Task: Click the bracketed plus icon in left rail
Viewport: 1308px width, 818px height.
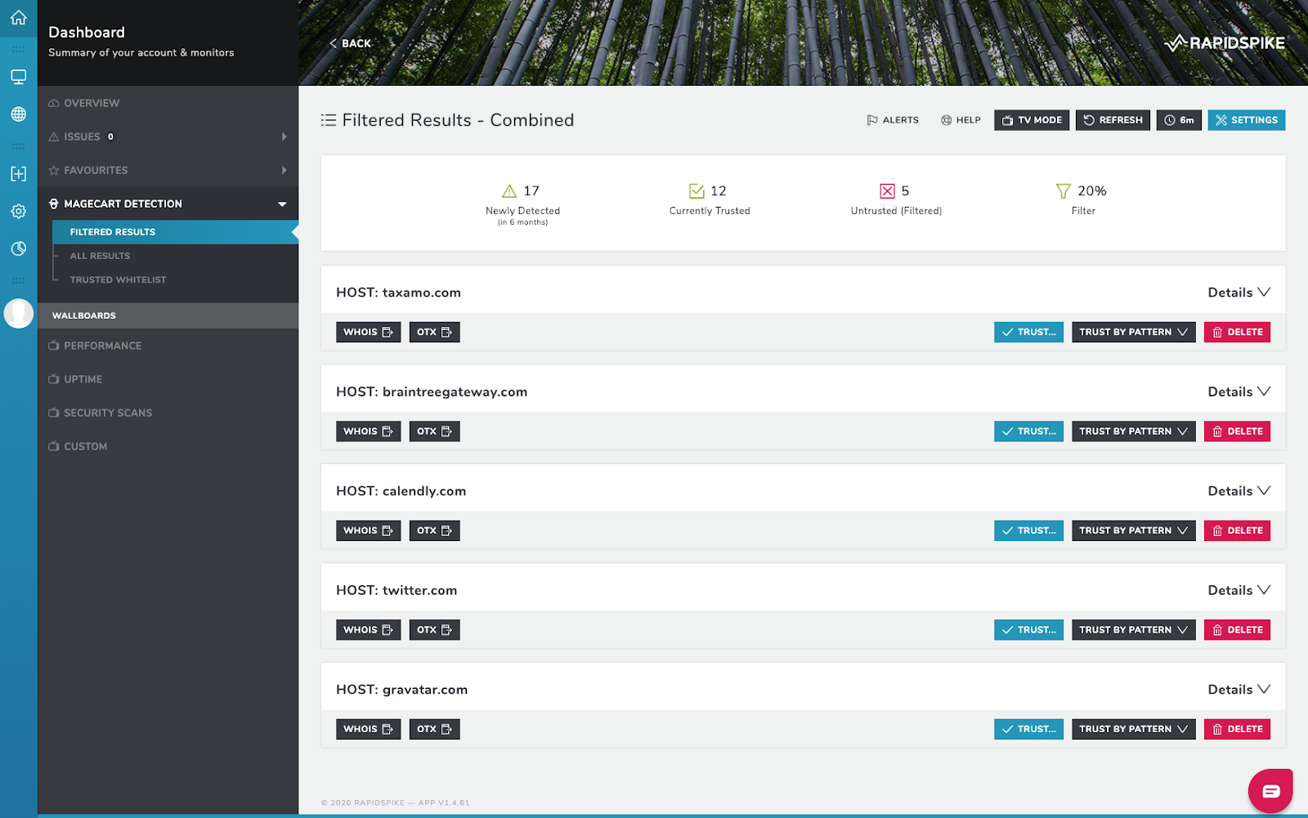Action: tap(18, 173)
